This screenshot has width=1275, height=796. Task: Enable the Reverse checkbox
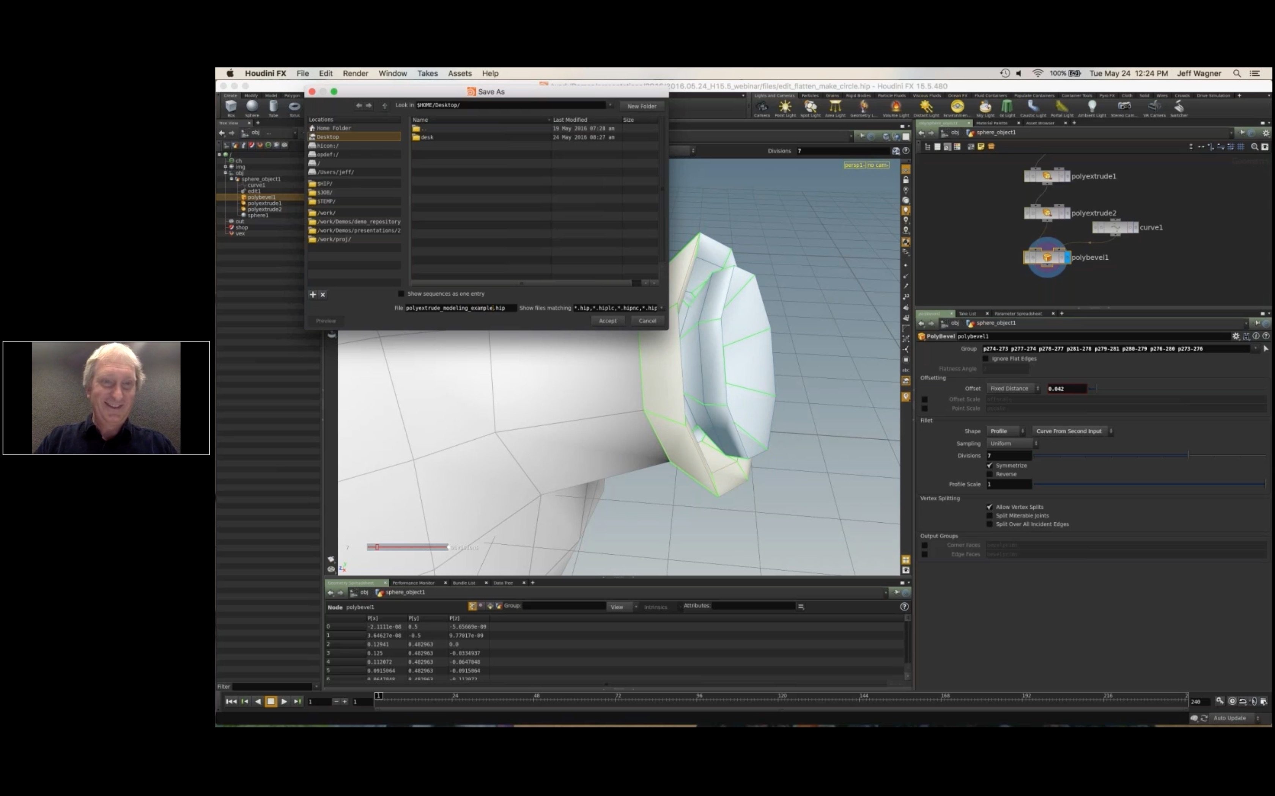[989, 474]
